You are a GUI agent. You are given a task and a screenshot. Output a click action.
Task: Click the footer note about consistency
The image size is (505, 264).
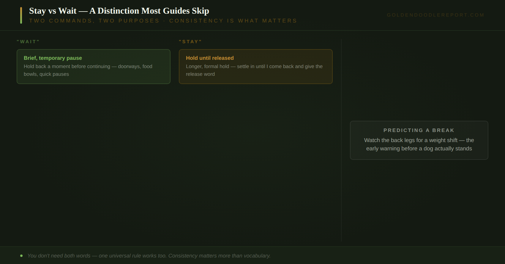pos(149,256)
